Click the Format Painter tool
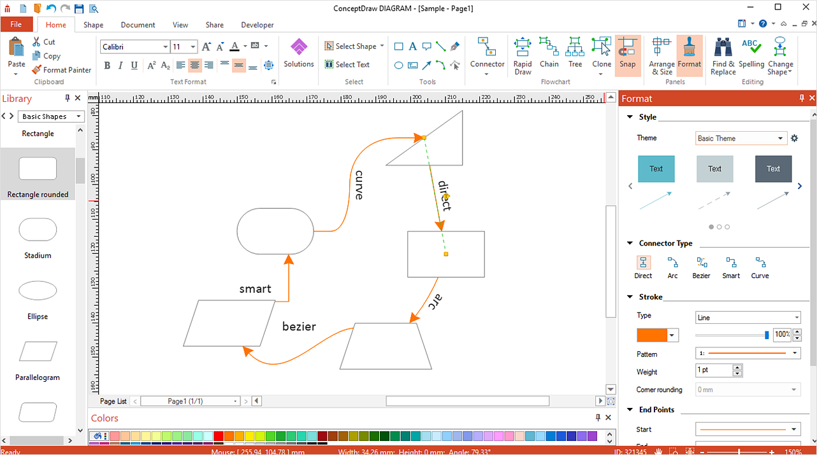Viewport: 817px width, 455px height. click(x=61, y=70)
